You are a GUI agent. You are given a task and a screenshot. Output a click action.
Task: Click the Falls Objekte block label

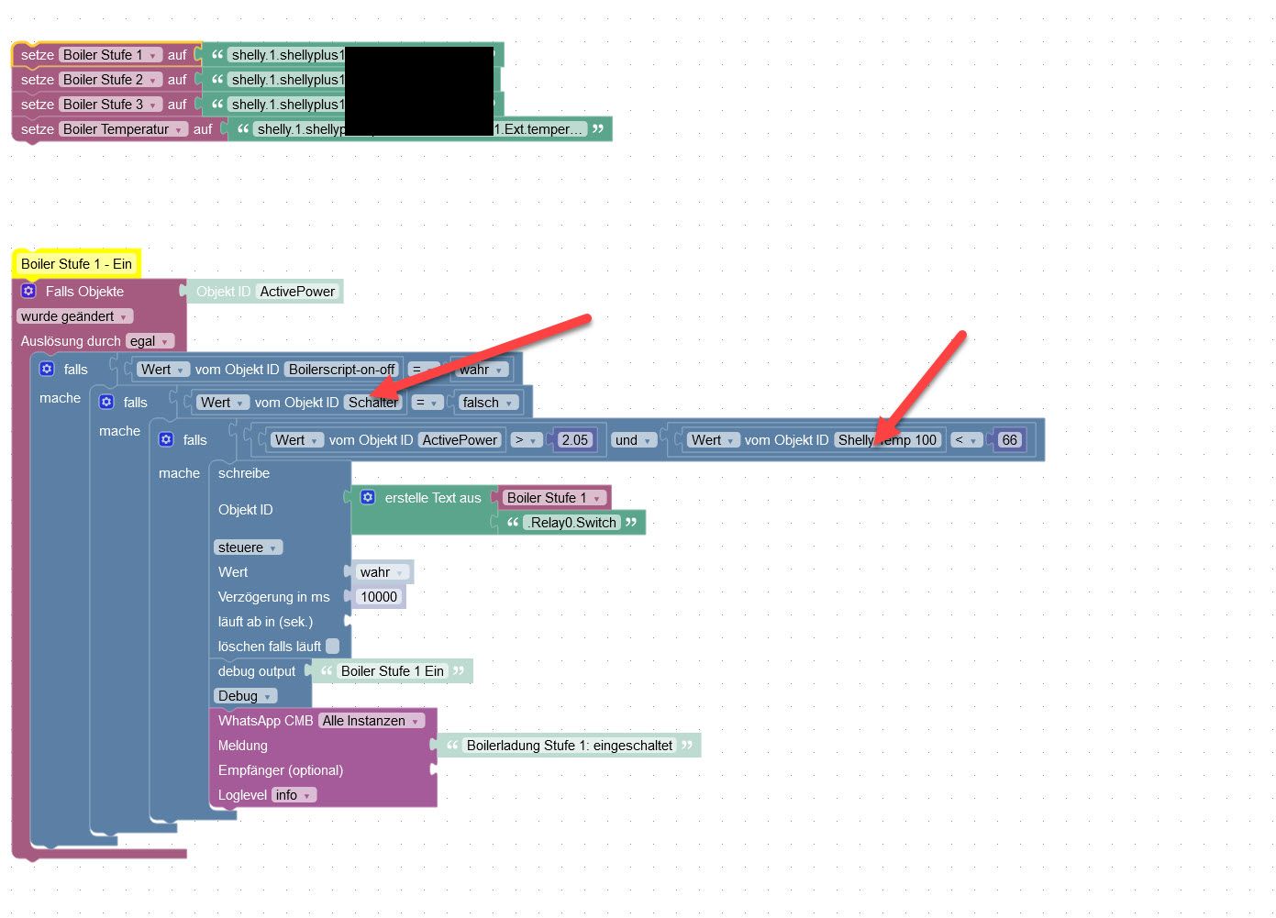click(84, 292)
